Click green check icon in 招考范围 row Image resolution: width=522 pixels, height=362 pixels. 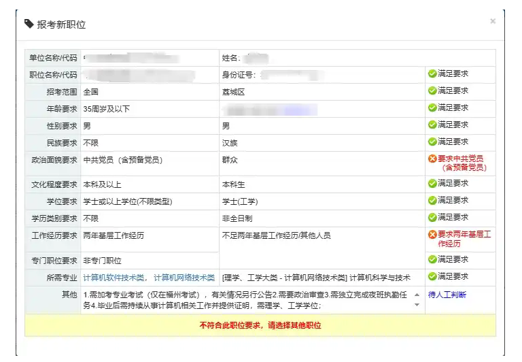432,90
